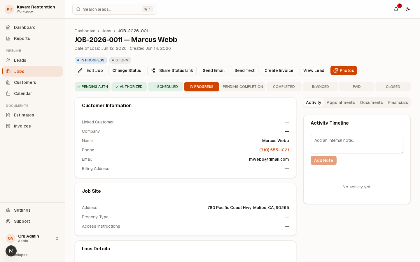The width and height of the screenshot is (420, 262).
Task: Open the notifications bell
Action: [396, 9]
